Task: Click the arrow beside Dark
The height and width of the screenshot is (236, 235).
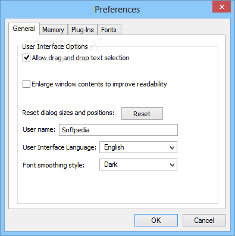Action: tap(172, 164)
